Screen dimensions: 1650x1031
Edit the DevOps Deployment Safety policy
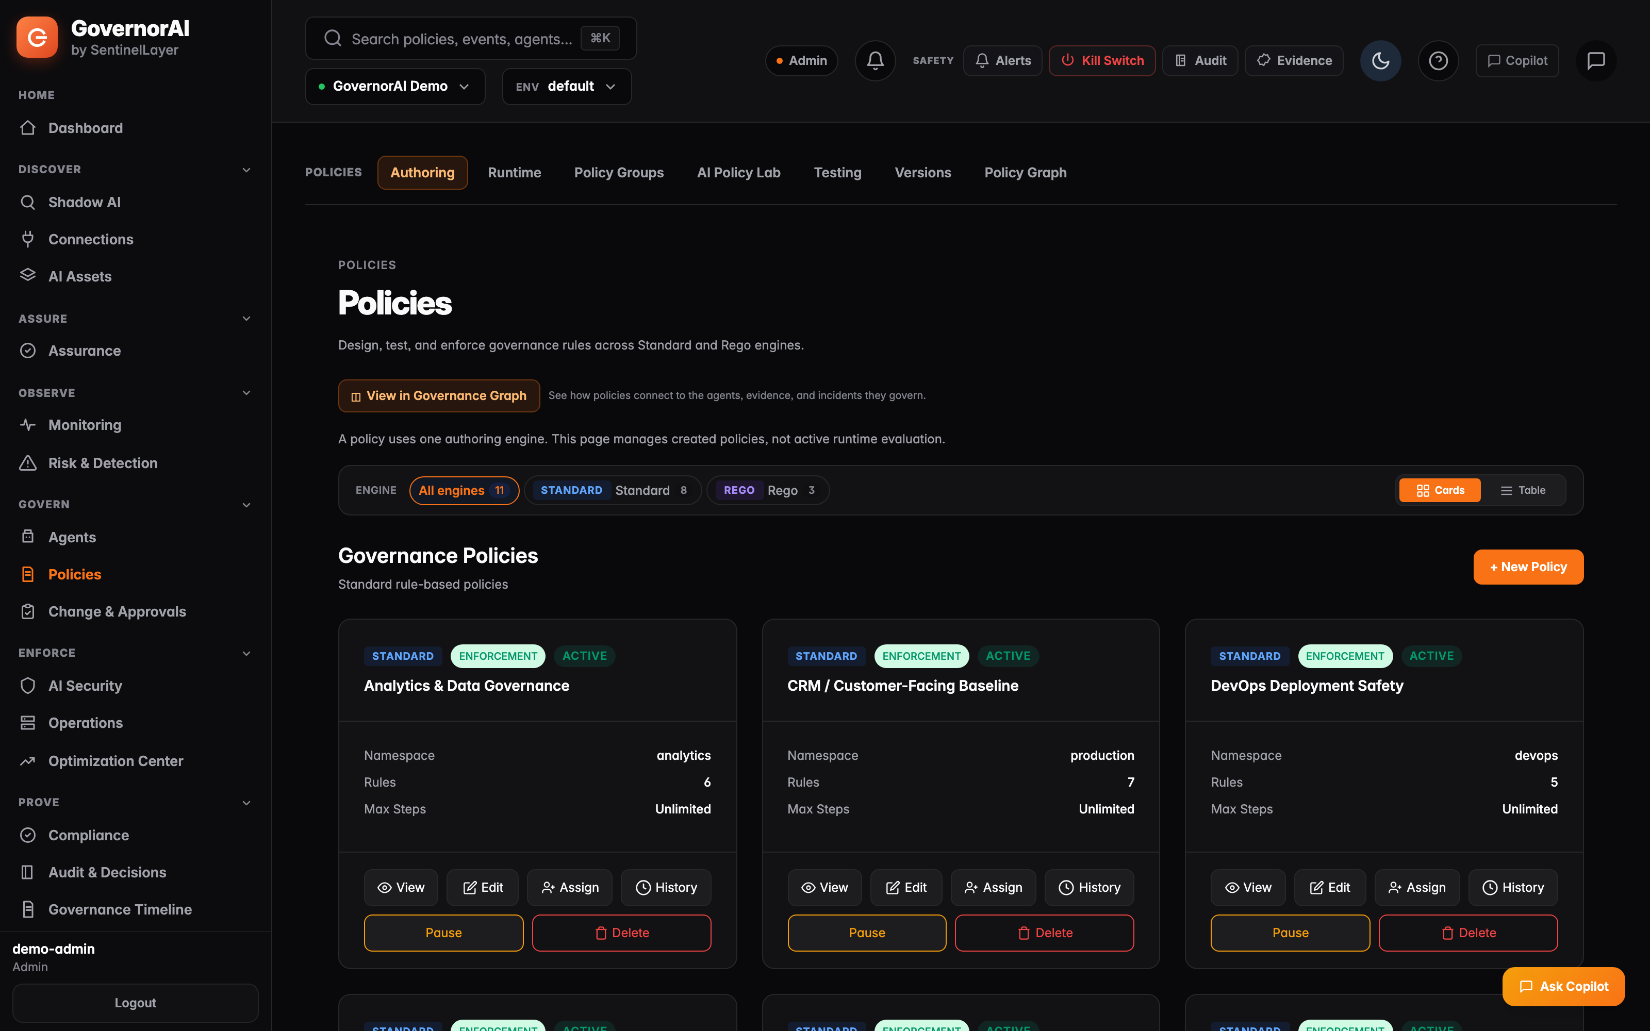pyautogui.click(x=1330, y=887)
